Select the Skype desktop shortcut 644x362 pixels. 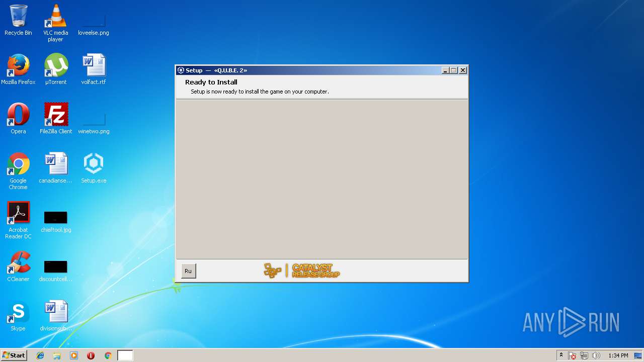click(x=18, y=316)
